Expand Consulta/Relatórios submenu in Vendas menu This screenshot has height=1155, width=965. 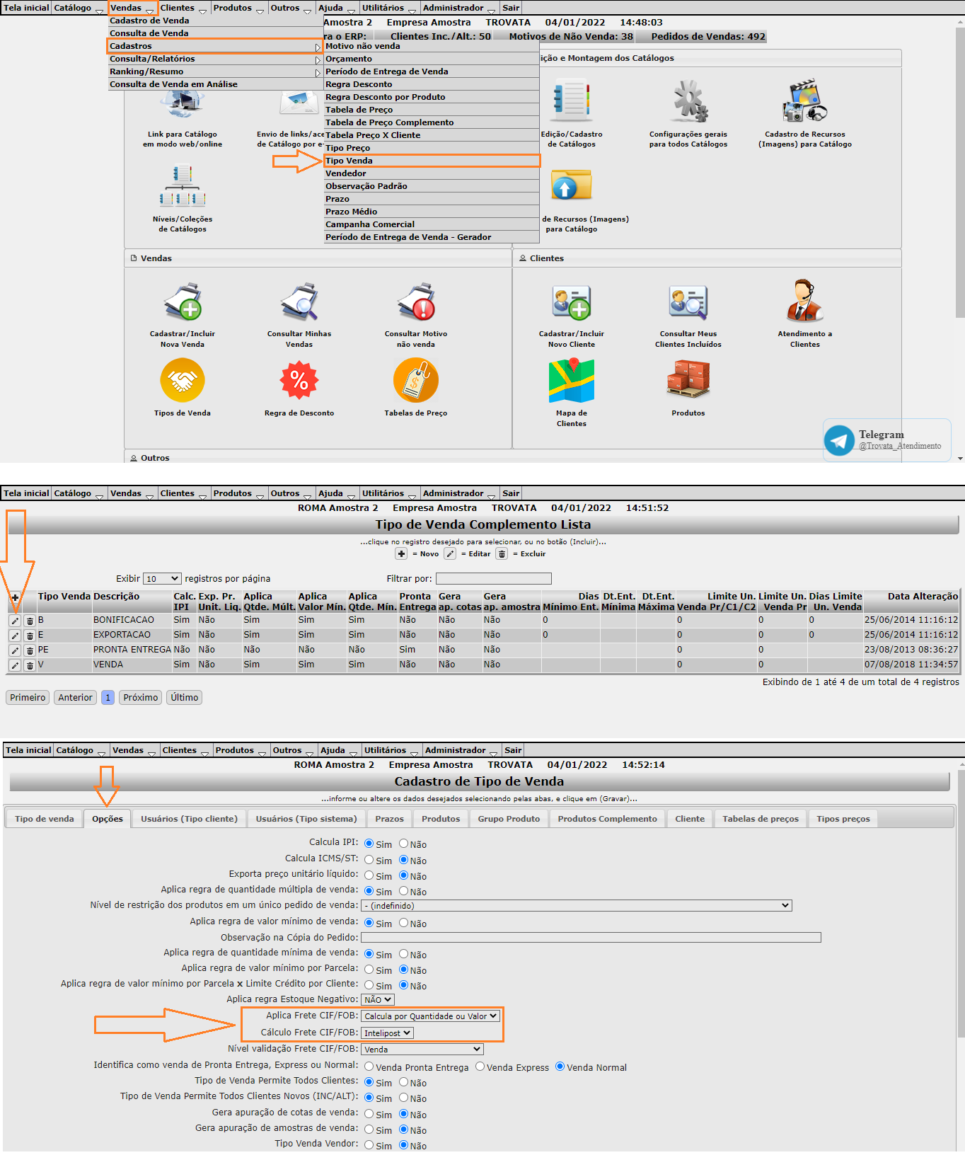click(215, 59)
